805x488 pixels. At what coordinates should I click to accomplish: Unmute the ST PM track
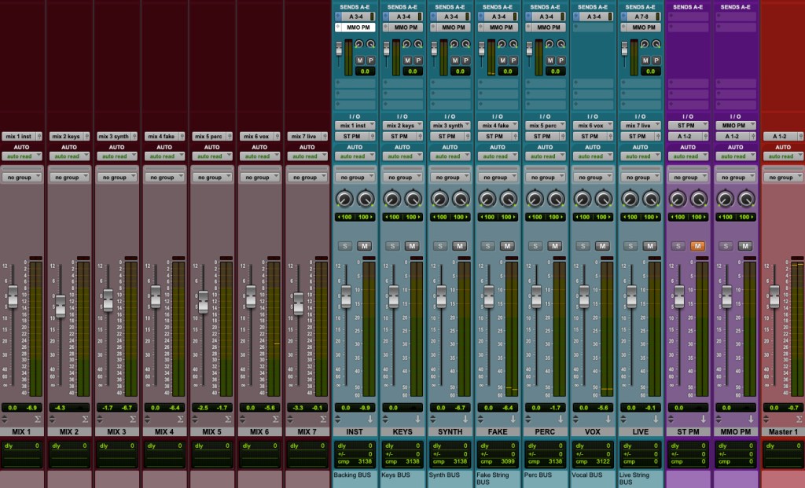(698, 246)
